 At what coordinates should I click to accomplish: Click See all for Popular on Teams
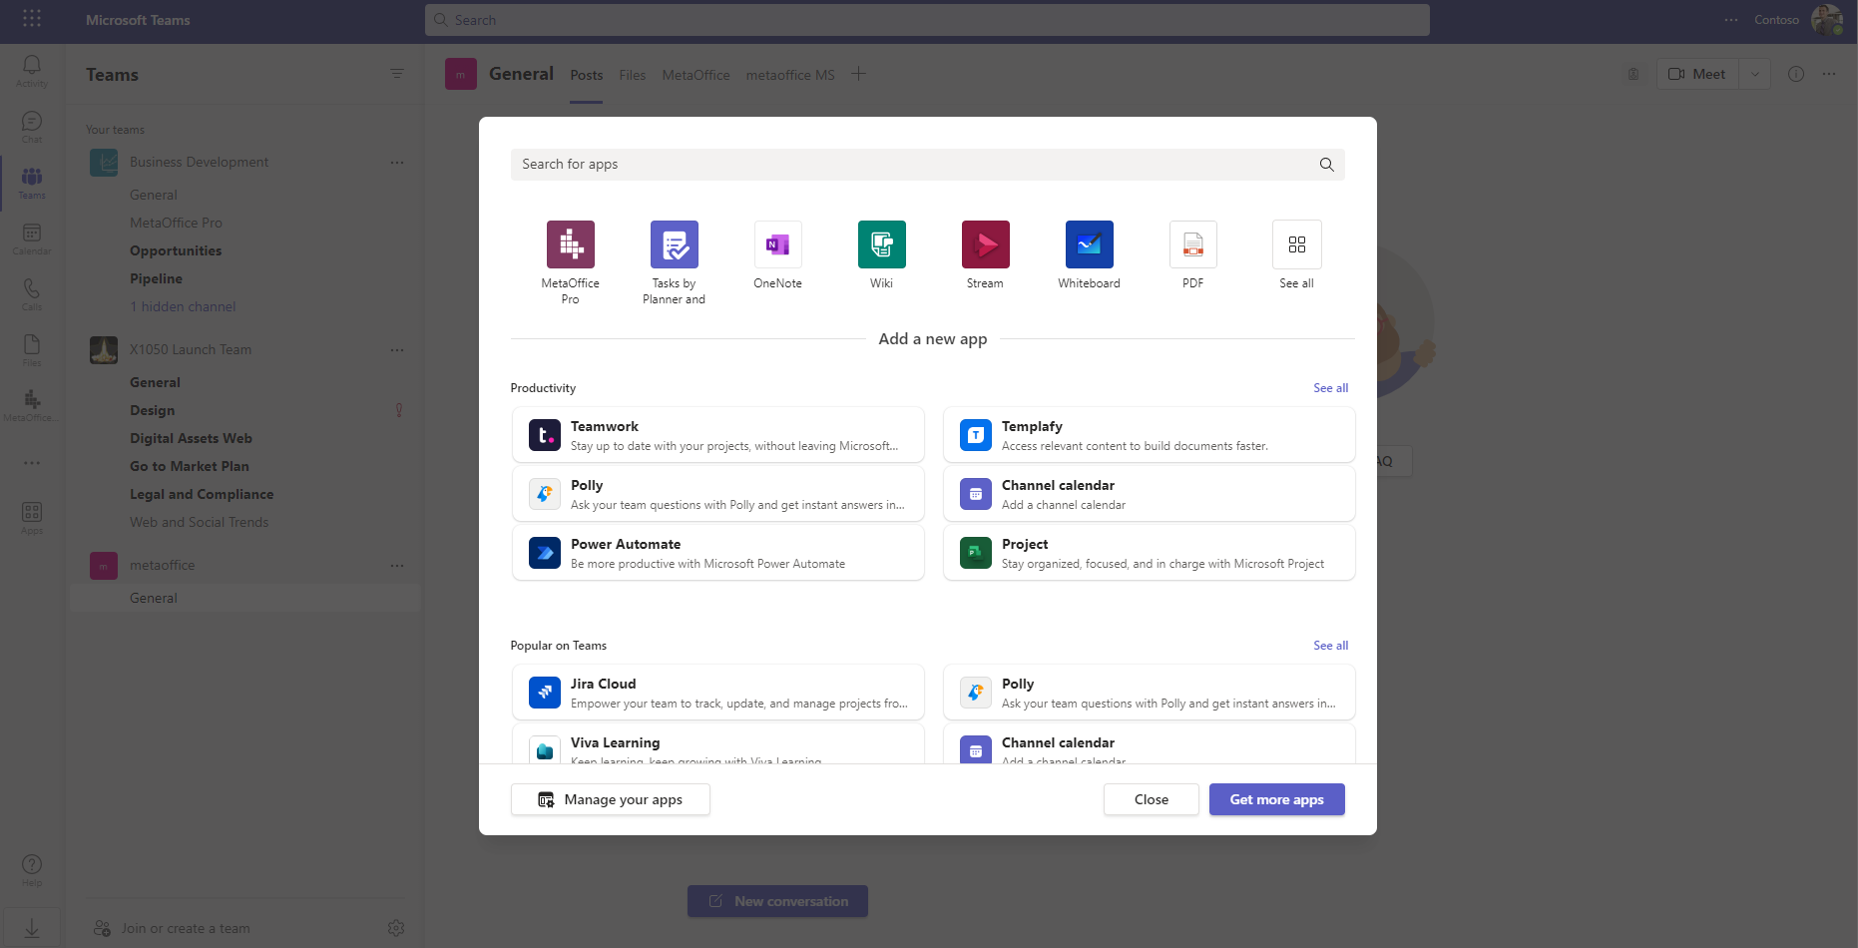tap(1330, 646)
